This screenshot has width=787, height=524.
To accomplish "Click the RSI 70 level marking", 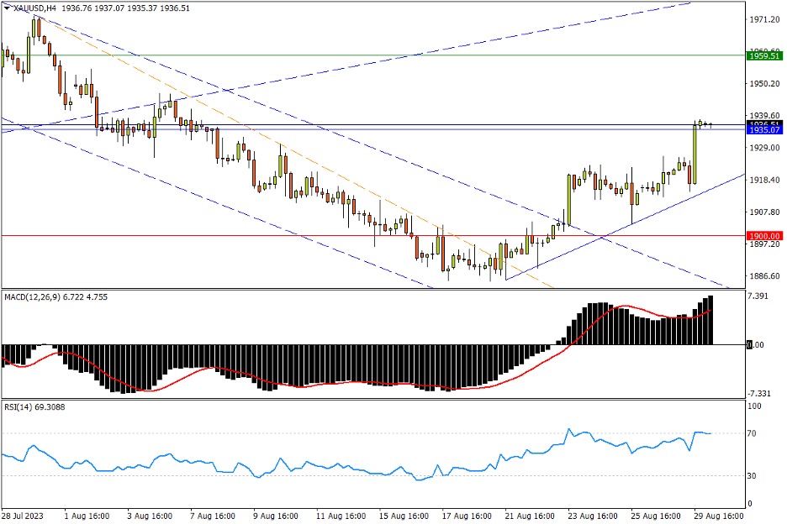I will point(754,433).
